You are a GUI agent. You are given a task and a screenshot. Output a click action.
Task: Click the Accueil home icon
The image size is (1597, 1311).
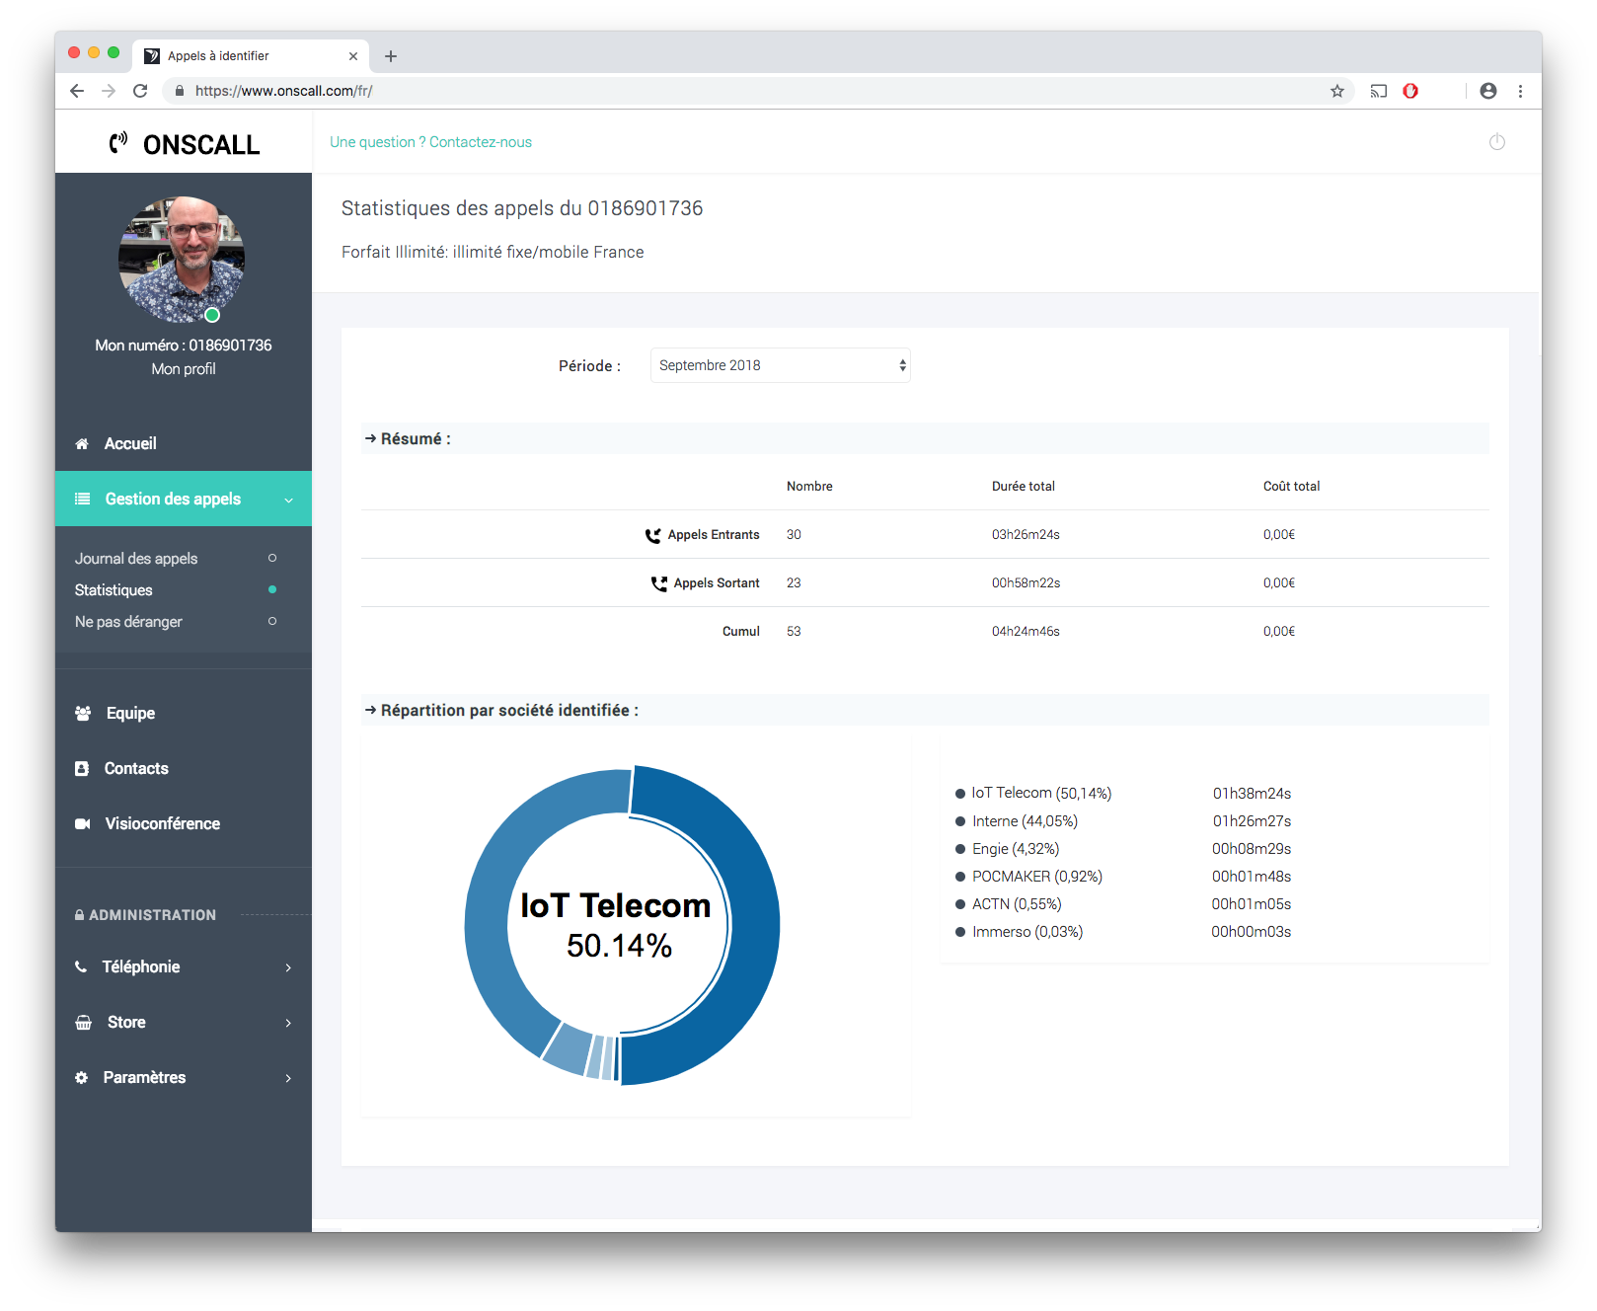coord(82,444)
